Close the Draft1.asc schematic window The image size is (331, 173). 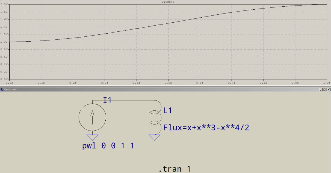pyautogui.click(x=328, y=90)
